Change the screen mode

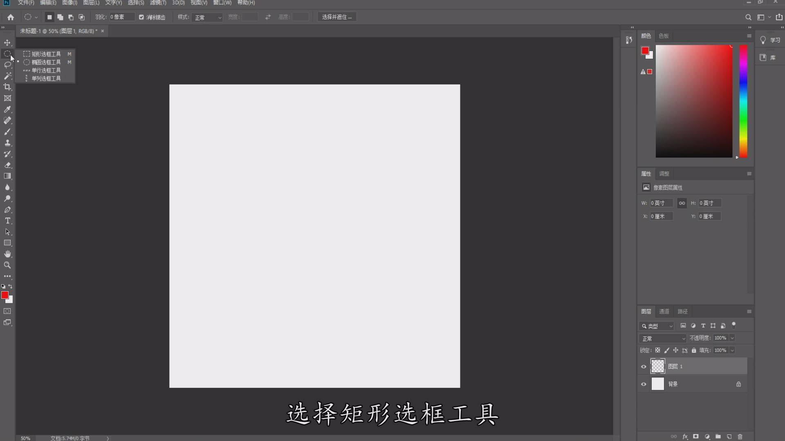[x=7, y=323]
